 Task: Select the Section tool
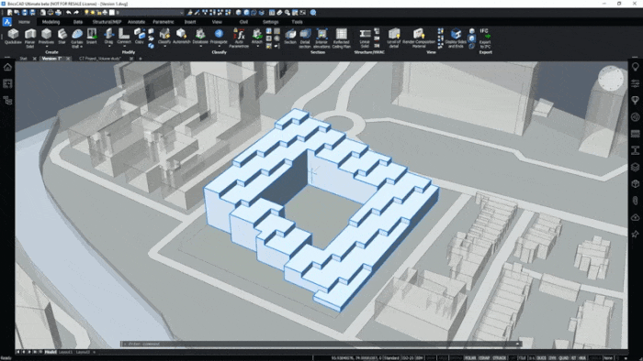pos(290,37)
